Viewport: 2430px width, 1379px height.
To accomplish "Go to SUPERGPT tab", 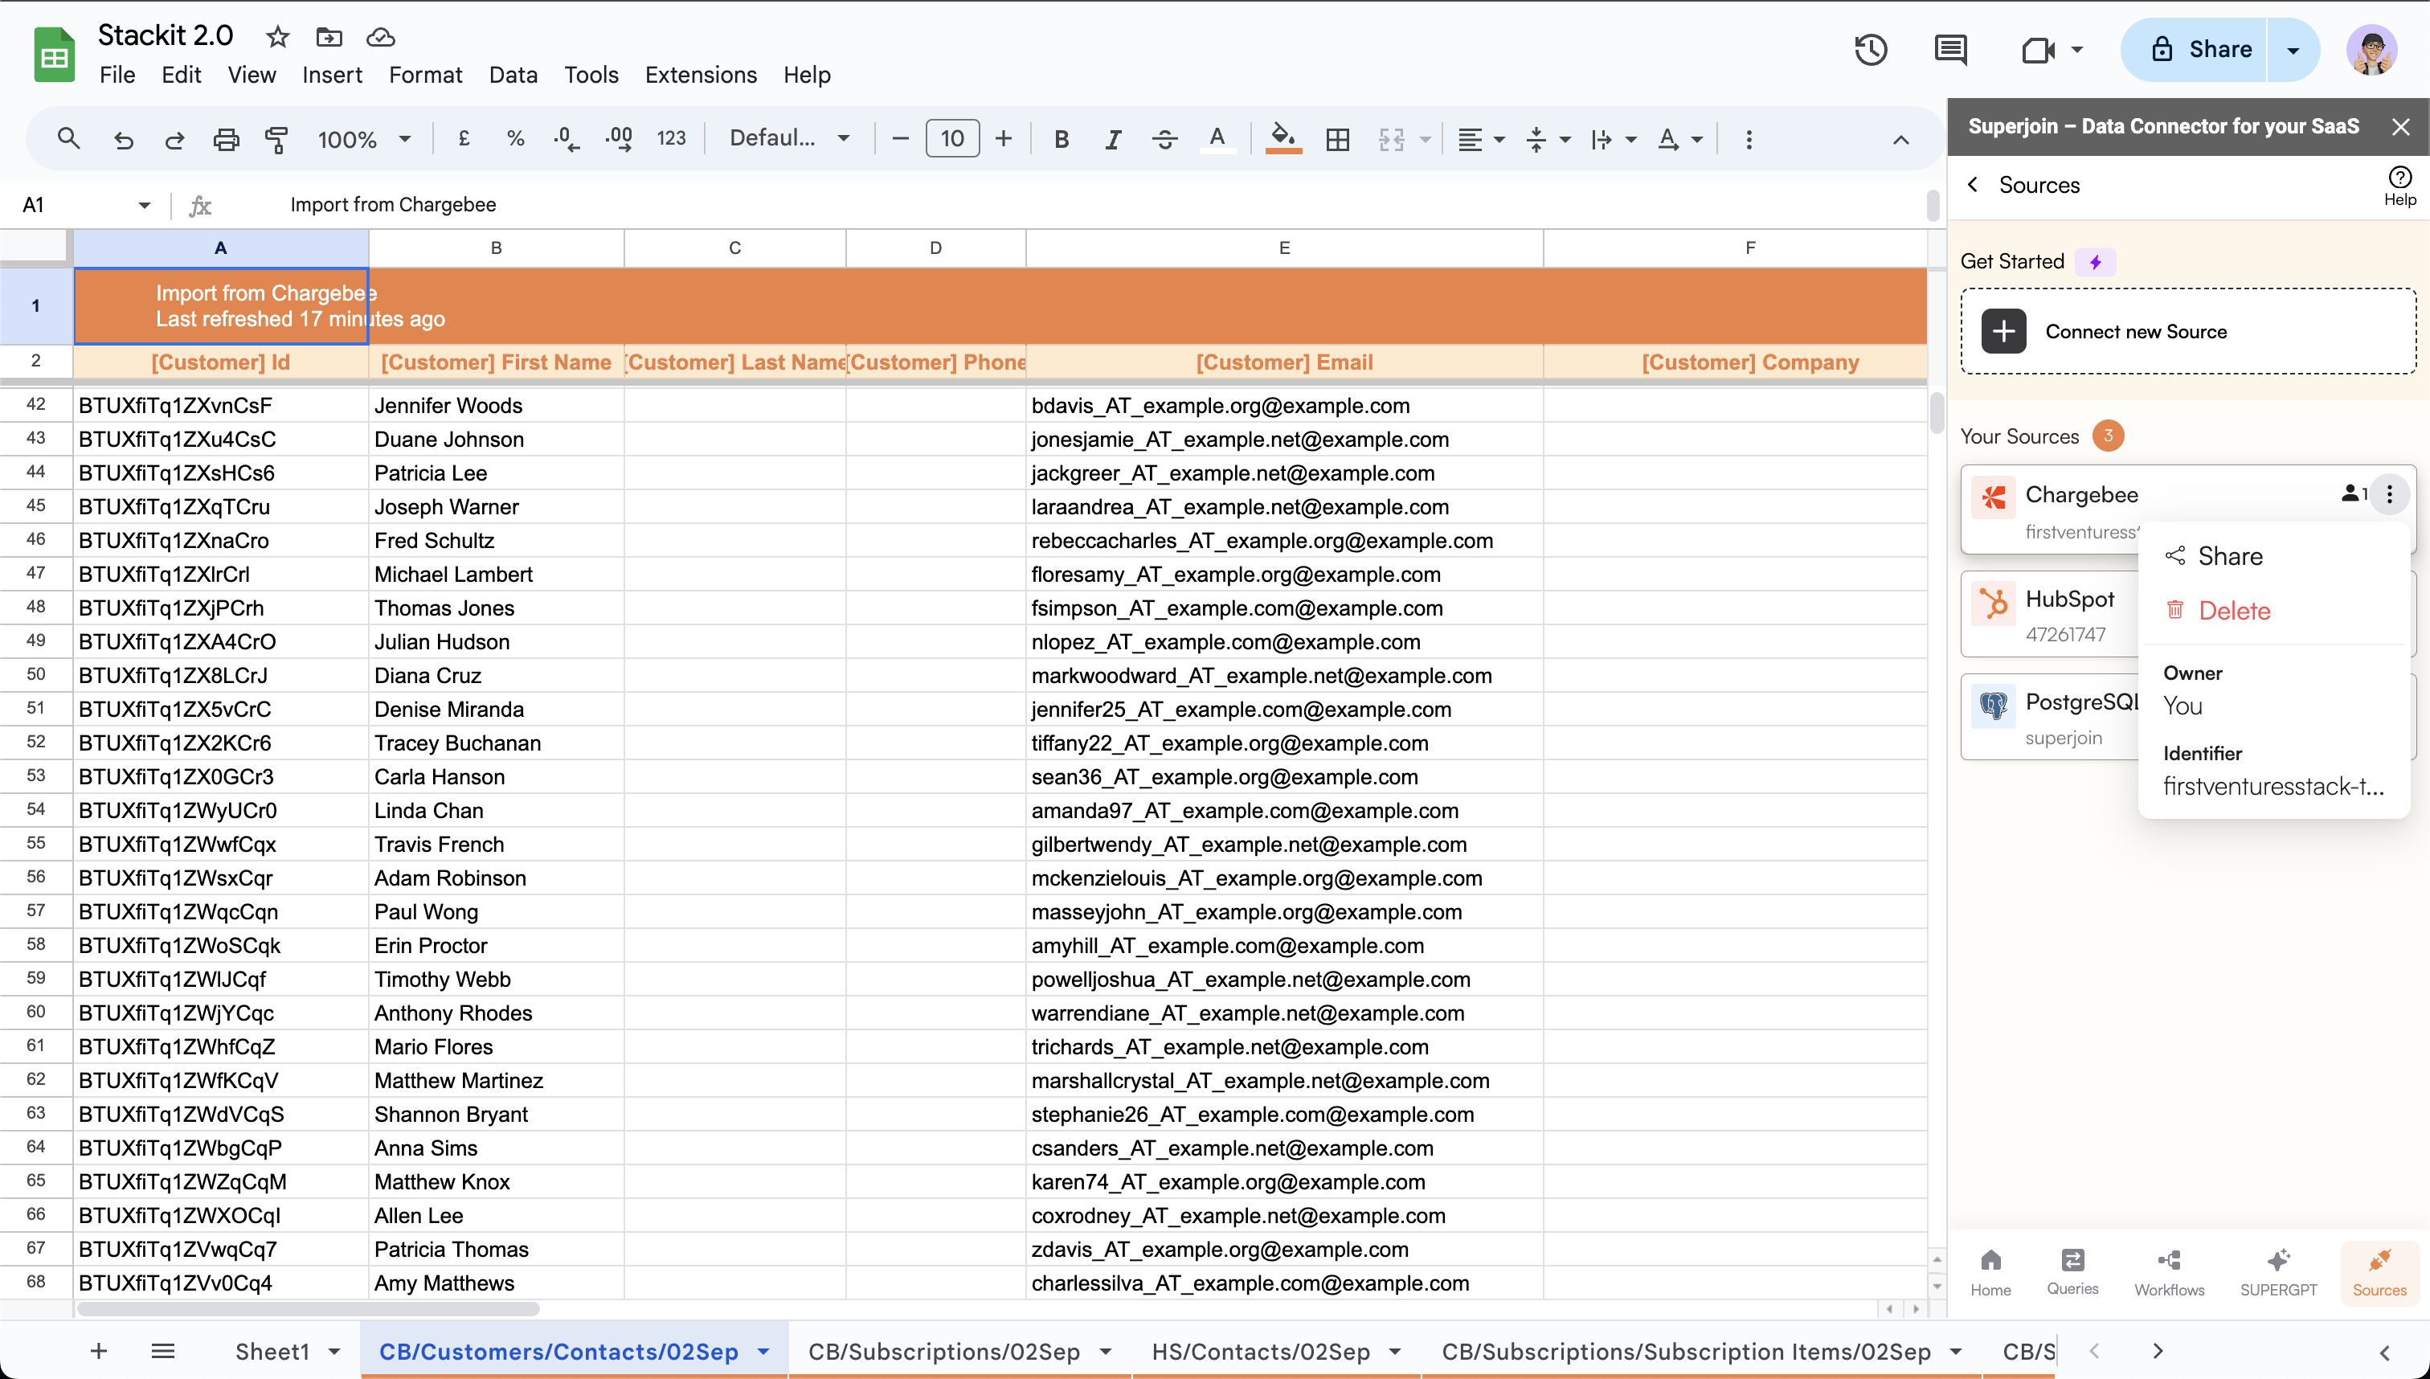I will [x=2277, y=1272].
